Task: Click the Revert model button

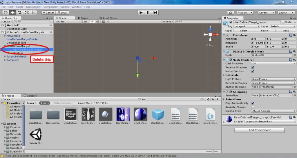Action: pos(265,31)
